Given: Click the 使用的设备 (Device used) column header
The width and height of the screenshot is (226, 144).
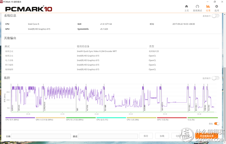Looking at the screenshot, I should coord(83,46).
